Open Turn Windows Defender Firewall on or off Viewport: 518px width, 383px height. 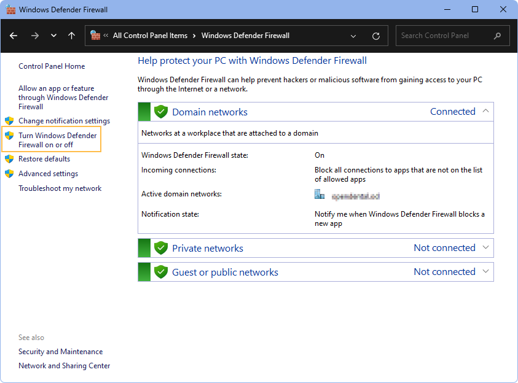pos(58,140)
